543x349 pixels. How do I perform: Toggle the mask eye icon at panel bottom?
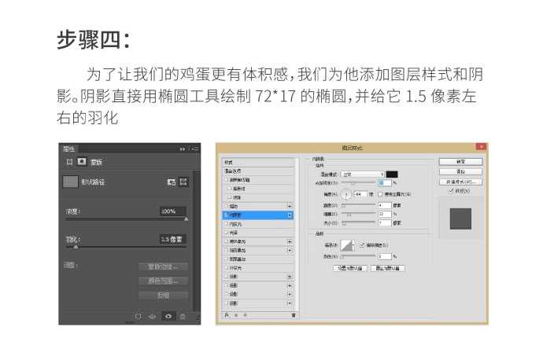[168, 316]
